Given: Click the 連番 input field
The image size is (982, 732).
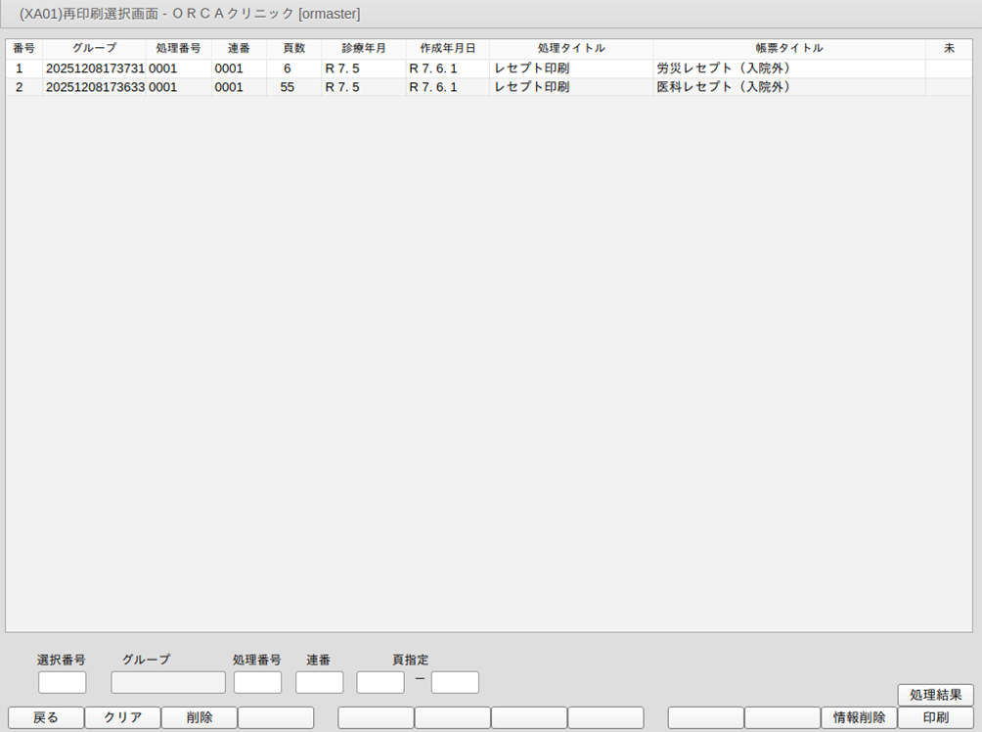Looking at the screenshot, I should click(319, 682).
